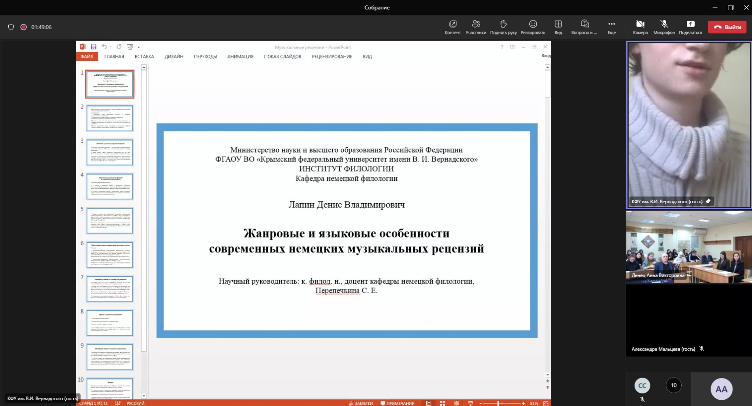The image size is (752, 406).
Task: Start slideshow from the quick access toolbar
Action: coord(130,47)
